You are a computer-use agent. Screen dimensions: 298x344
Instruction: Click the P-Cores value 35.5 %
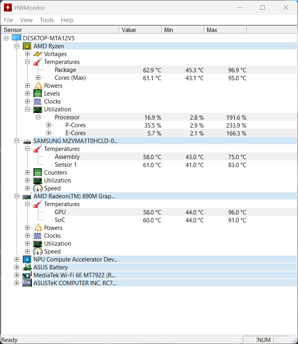153,125
